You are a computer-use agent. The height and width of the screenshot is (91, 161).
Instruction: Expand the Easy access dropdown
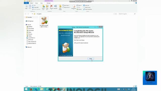coord(66,7)
